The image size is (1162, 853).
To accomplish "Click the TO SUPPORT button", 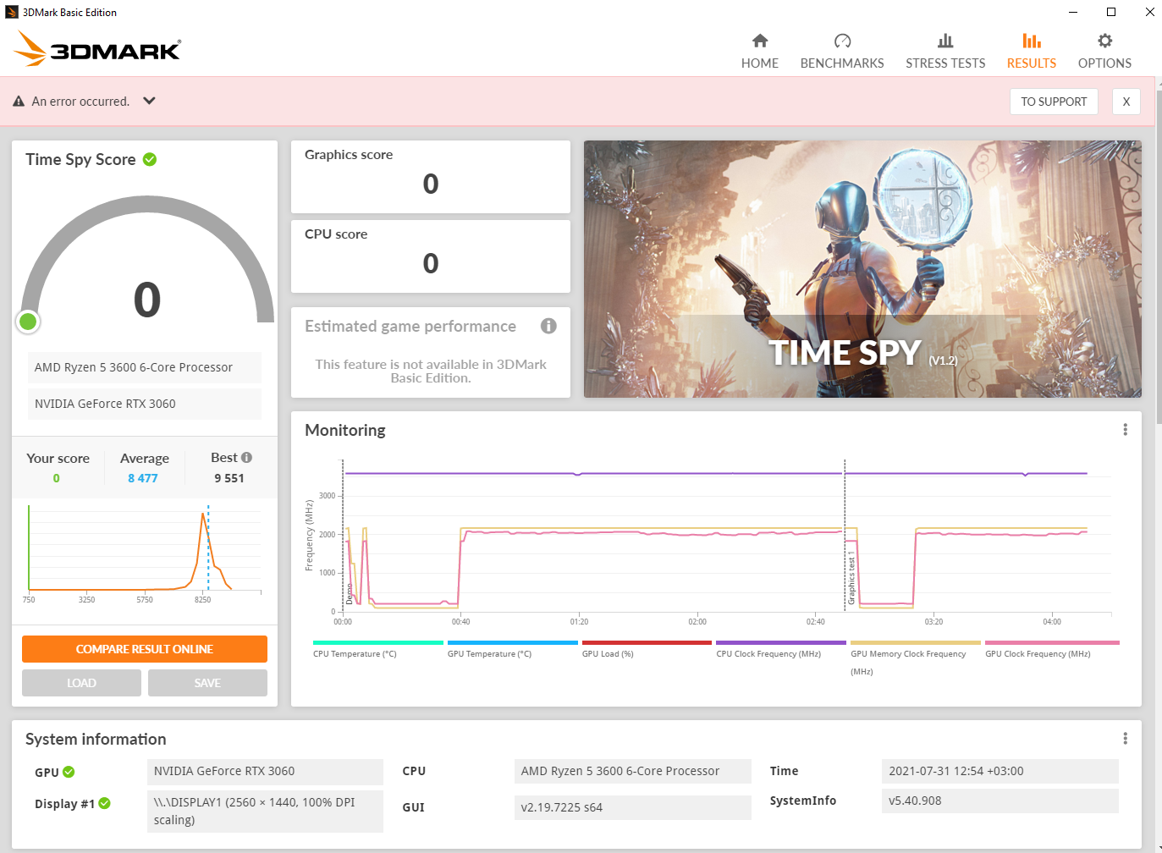I will (x=1054, y=102).
